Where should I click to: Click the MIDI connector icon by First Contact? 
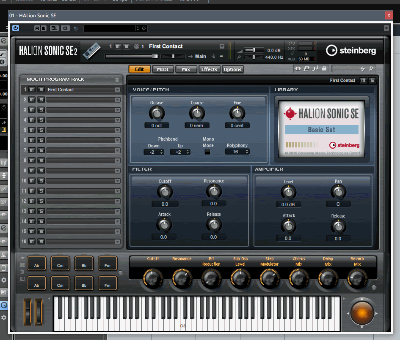(x=136, y=46)
